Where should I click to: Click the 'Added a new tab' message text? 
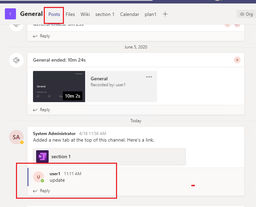93,140
